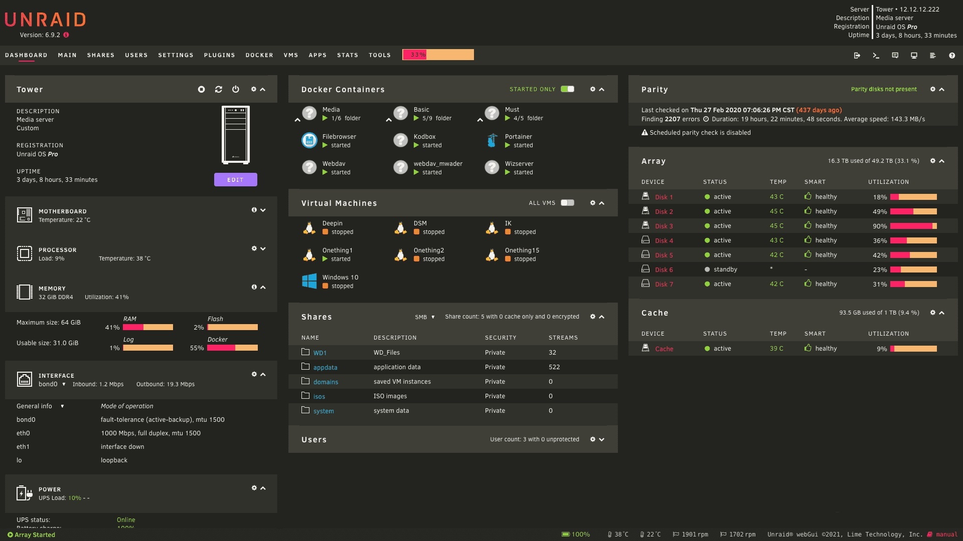963x541 pixels.
Task: Collapse the Cache panel chevron
Action: 941,313
